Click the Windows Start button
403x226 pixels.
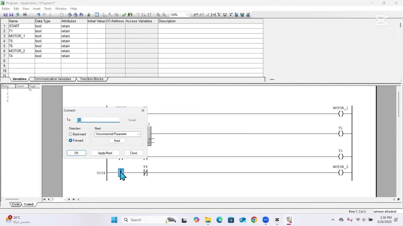114,220
